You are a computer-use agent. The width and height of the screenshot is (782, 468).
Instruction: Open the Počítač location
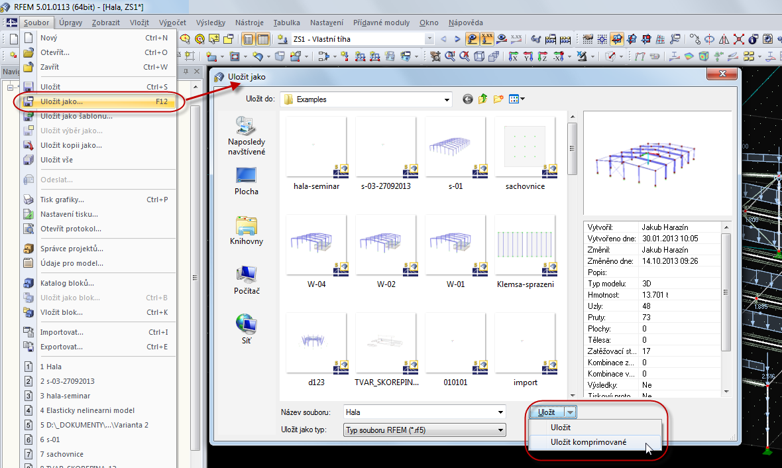(x=247, y=280)
